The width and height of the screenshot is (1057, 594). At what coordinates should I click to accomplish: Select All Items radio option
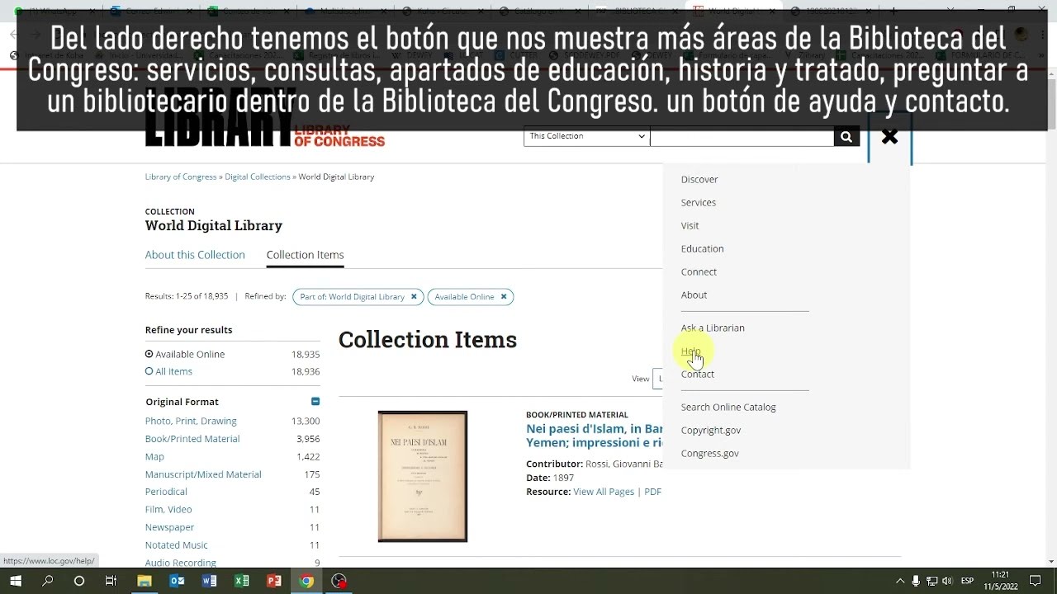click(x=149, y=371)
